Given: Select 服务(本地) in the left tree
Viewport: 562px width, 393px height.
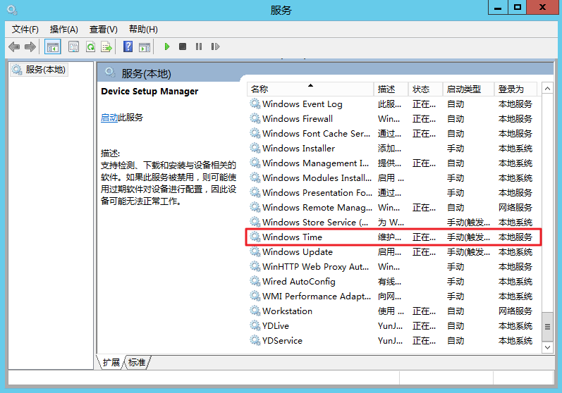Looking at the screenshot, I should (x=44, y=70).
